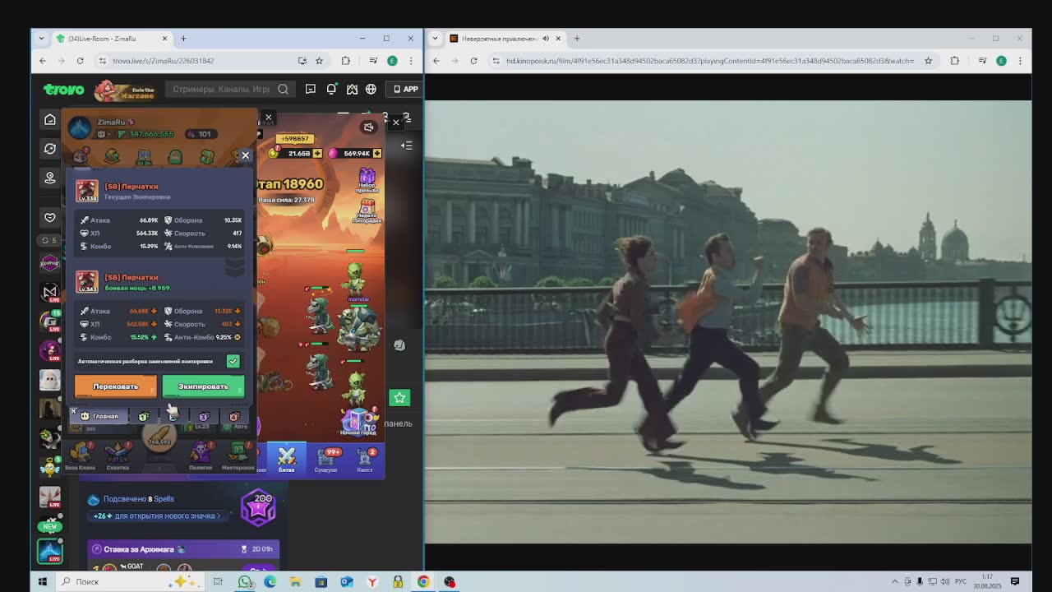Open Мастерская in game menu
Viewport: 1052px width, 592px height.
pos(238,456)
